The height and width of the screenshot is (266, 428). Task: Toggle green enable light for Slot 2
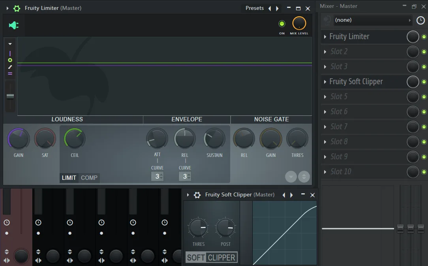[424, 52]
